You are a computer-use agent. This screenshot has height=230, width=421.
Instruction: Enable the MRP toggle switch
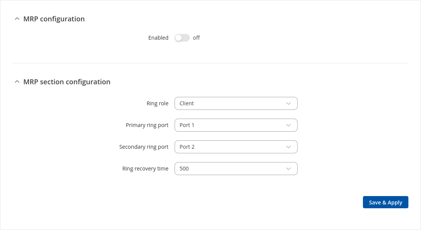click(x=182, y=38)
